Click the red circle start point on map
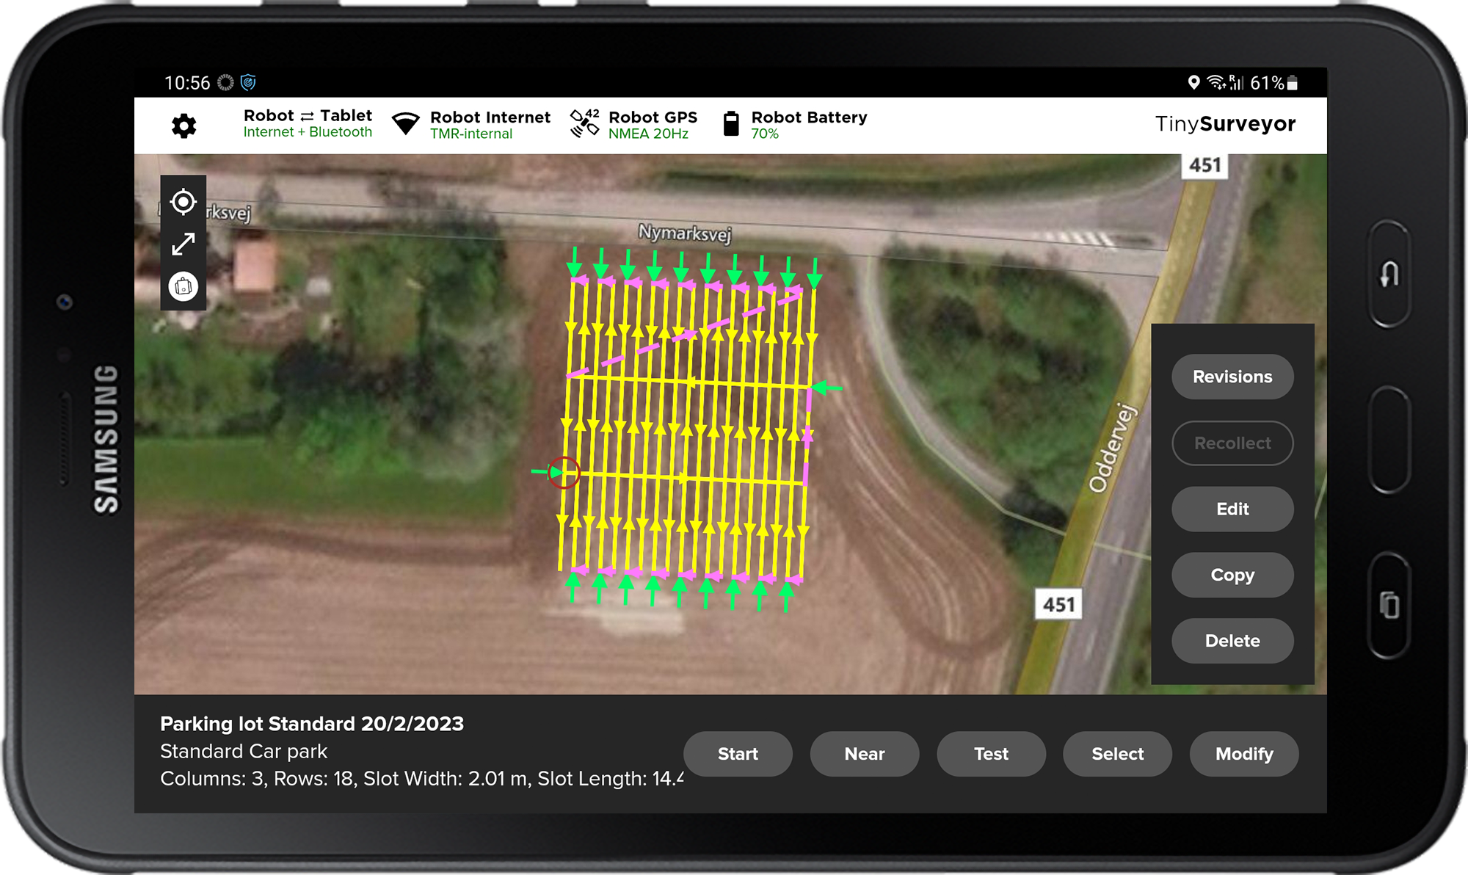The image size is (1468, 875). [x=564, y=472]
